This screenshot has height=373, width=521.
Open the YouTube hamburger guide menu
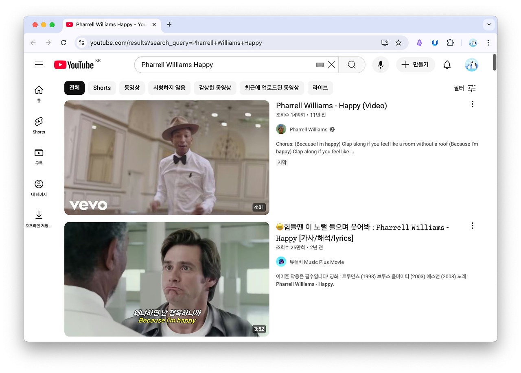click(39, 65)
